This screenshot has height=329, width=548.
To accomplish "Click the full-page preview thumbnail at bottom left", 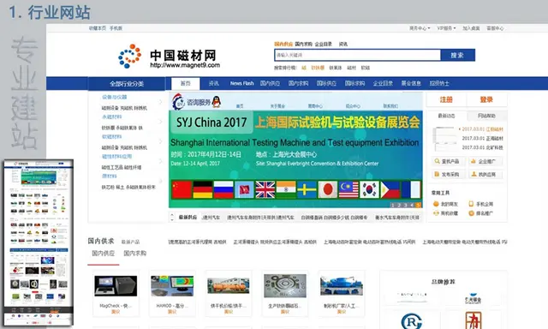I will click(x=39, y=242).
